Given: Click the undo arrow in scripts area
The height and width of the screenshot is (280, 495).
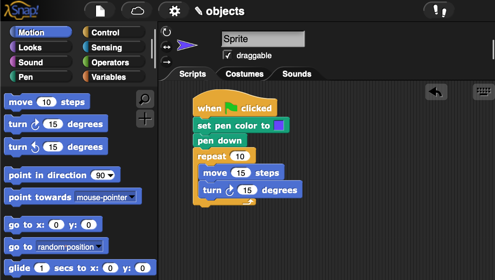Looking at the screenshot, I should pos(436,92).
